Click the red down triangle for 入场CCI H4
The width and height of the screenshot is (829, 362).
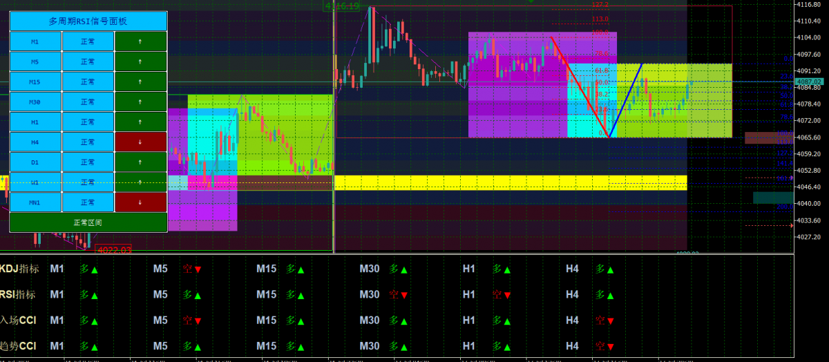click(610, 321)
